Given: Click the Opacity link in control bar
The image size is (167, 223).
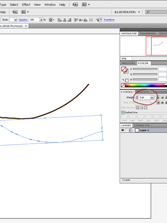Looking at the screenshot, I should pos(23,20).
